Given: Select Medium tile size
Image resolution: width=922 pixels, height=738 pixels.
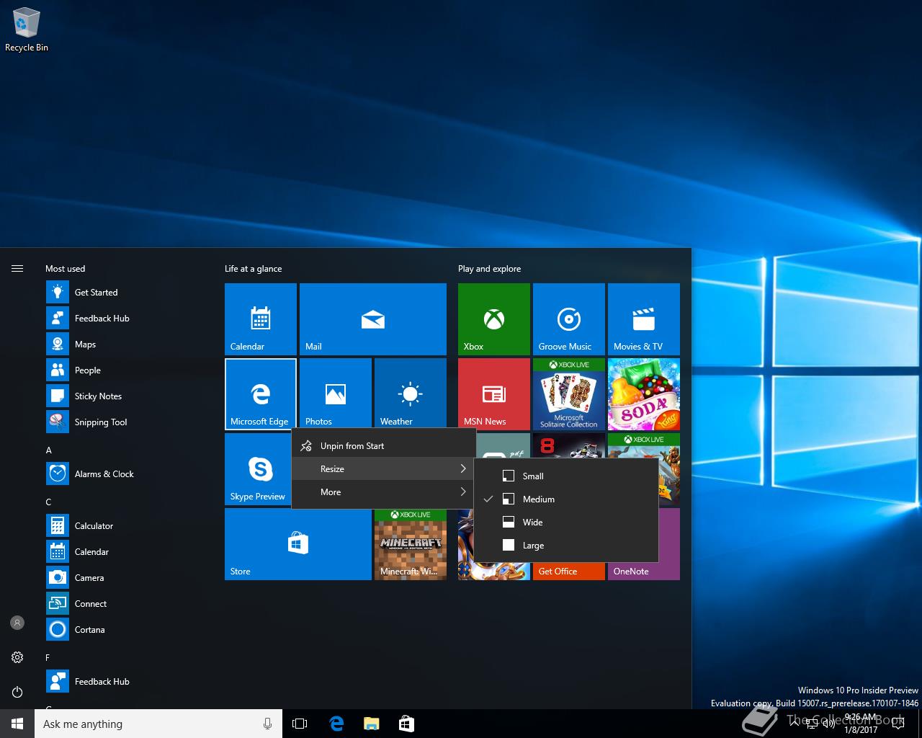Looking at the screenshot, I should coord(566,499).
